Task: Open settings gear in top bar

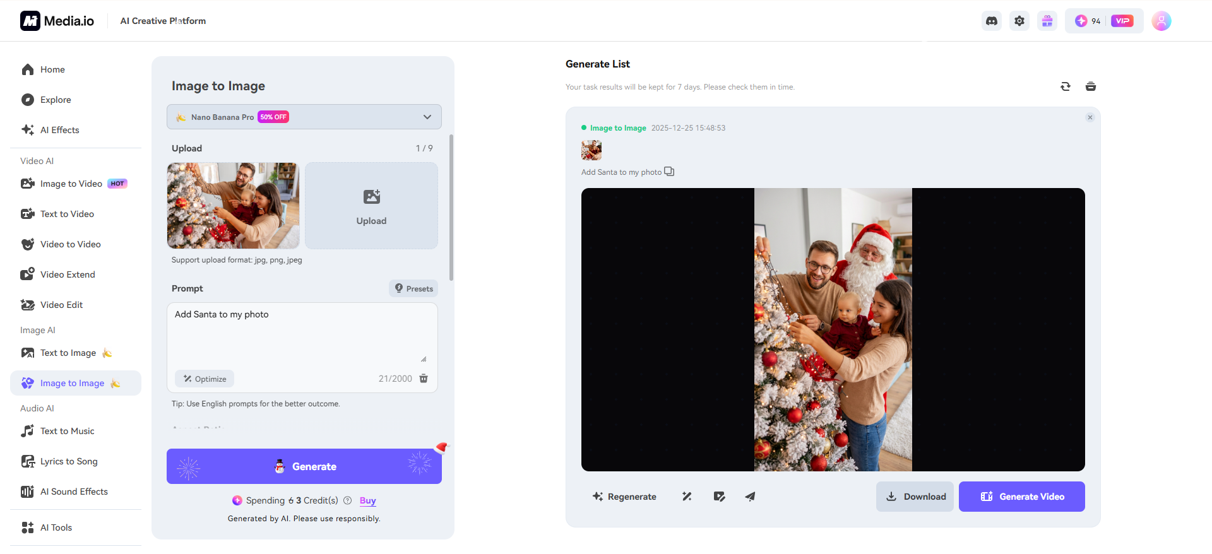Action: (1019, 21)
